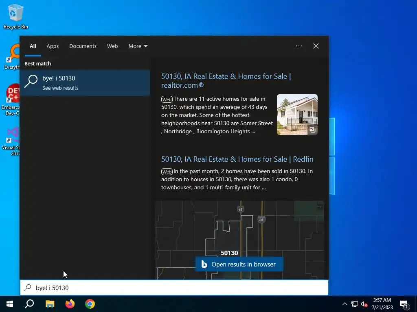The height and width of the screenshot is (312, 417).
Task: Click the expand image icon on house photo
Action: tap(312, 130)
